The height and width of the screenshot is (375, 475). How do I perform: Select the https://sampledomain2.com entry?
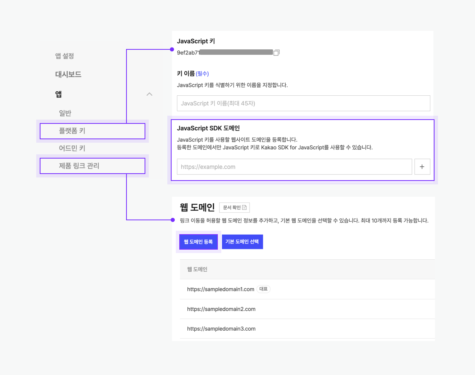(x=221, y=309)
